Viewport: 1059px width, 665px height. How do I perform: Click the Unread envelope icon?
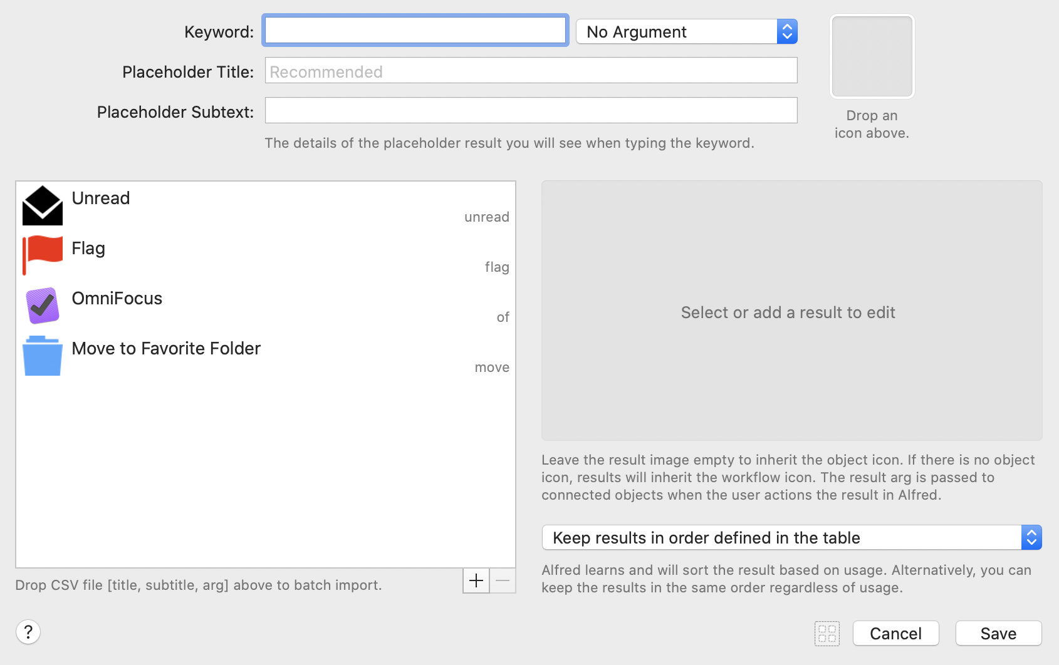point(43,205)
